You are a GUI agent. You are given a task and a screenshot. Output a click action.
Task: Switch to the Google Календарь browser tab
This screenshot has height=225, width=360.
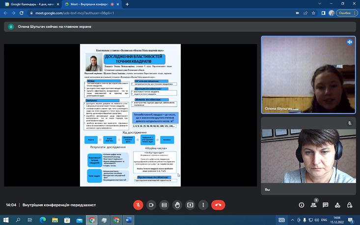pyautogui.click(x=32, y=4)
